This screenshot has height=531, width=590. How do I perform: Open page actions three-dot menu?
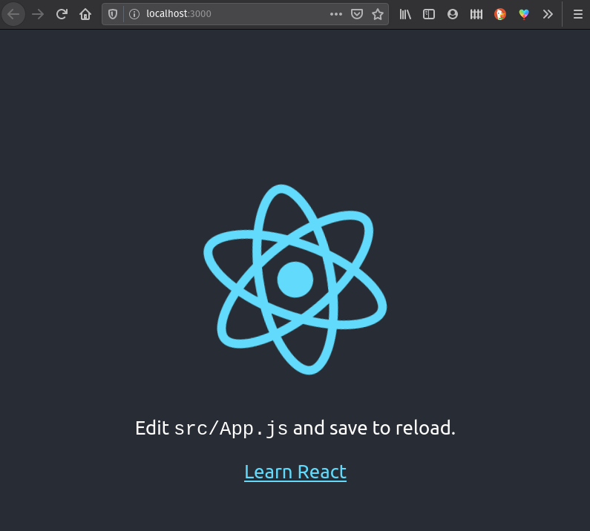[x=336, y=14]
